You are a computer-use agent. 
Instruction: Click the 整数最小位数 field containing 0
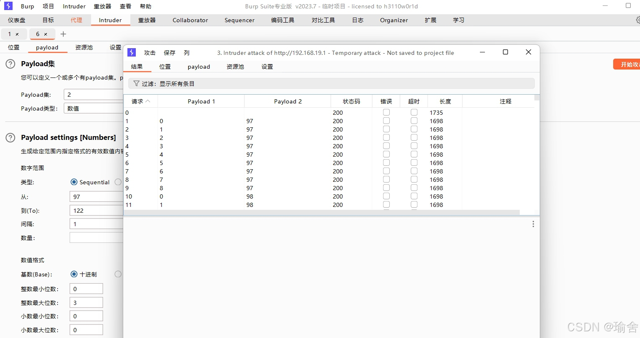click(86, 289)
